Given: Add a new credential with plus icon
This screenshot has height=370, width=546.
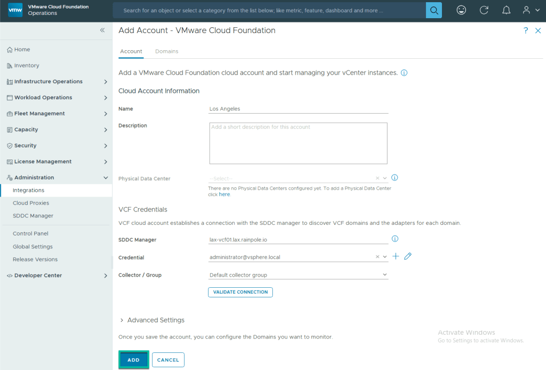Looking at the screenshot, I should (x=395, y=256).
